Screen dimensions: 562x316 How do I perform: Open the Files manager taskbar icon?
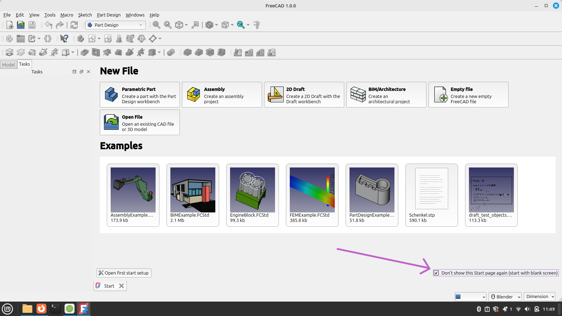27,309
